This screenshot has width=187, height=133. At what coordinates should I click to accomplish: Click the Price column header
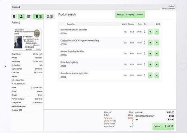(140, 24)
